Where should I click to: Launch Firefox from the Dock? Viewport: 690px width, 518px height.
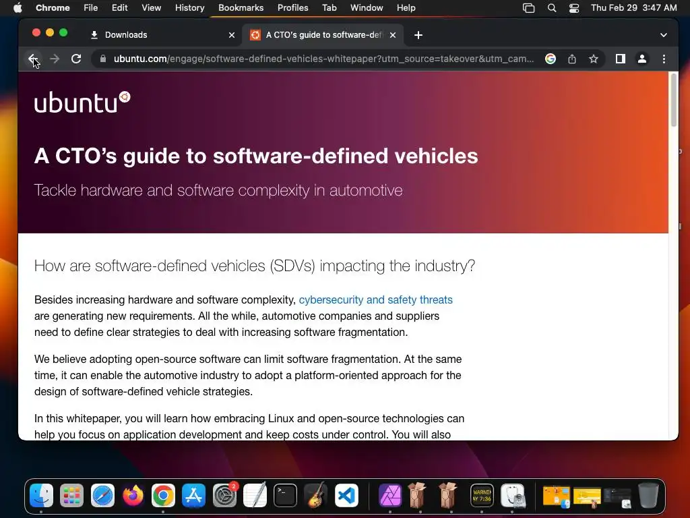coord(133,496)
